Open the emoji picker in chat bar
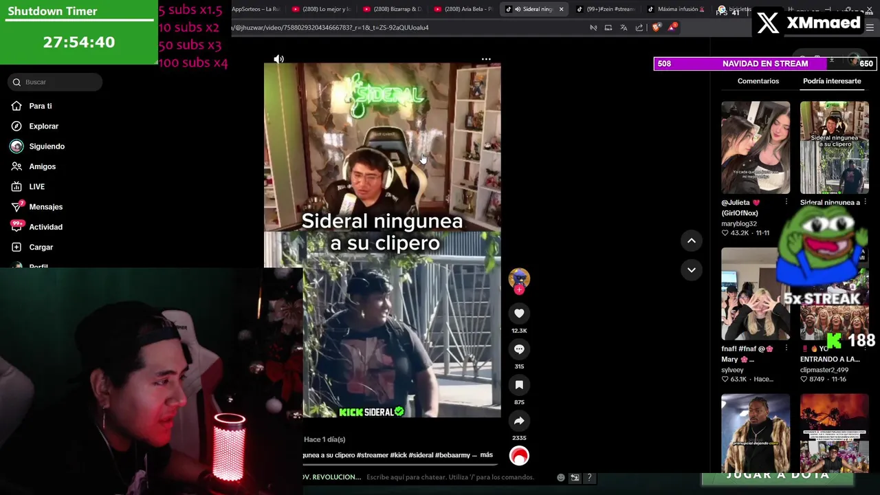The width and height of the screenshot is (880, 495). pyautogui.click(x=561, y=477)
